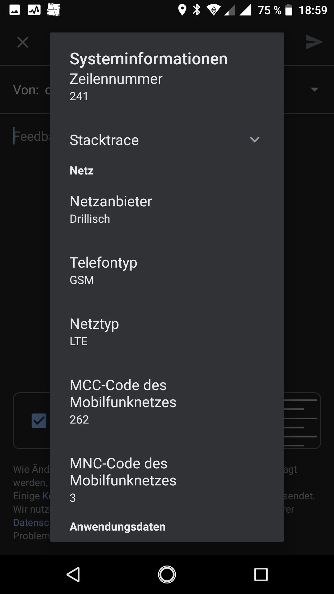The width and height of the screenshot is (334, 594).
Task: Select the Netz section header
Action: tap(81, 170)
